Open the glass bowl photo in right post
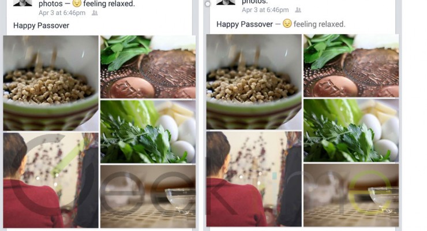 [x=351, y=195]
